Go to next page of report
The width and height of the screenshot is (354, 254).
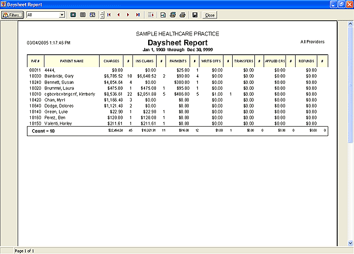tap(128, 15)
